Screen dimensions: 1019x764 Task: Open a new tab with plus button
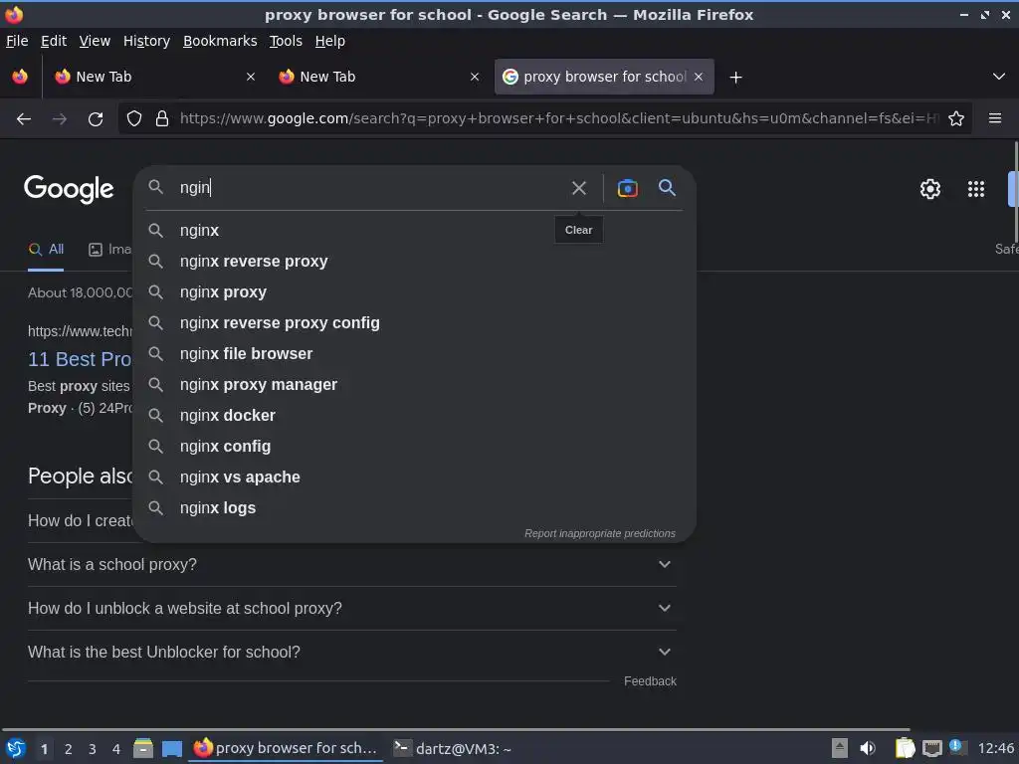click(x=735, y=78)
